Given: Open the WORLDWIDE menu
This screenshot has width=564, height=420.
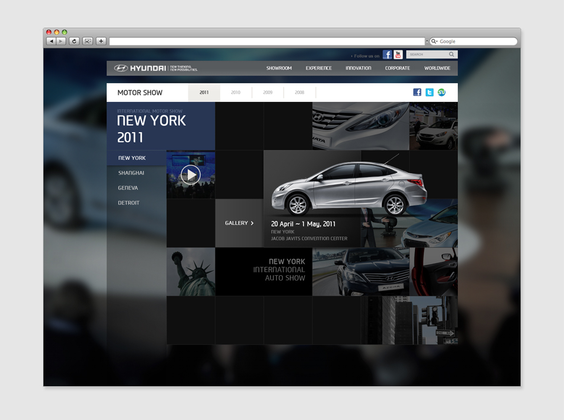Looking at the screenshot, I should [437, 68].
